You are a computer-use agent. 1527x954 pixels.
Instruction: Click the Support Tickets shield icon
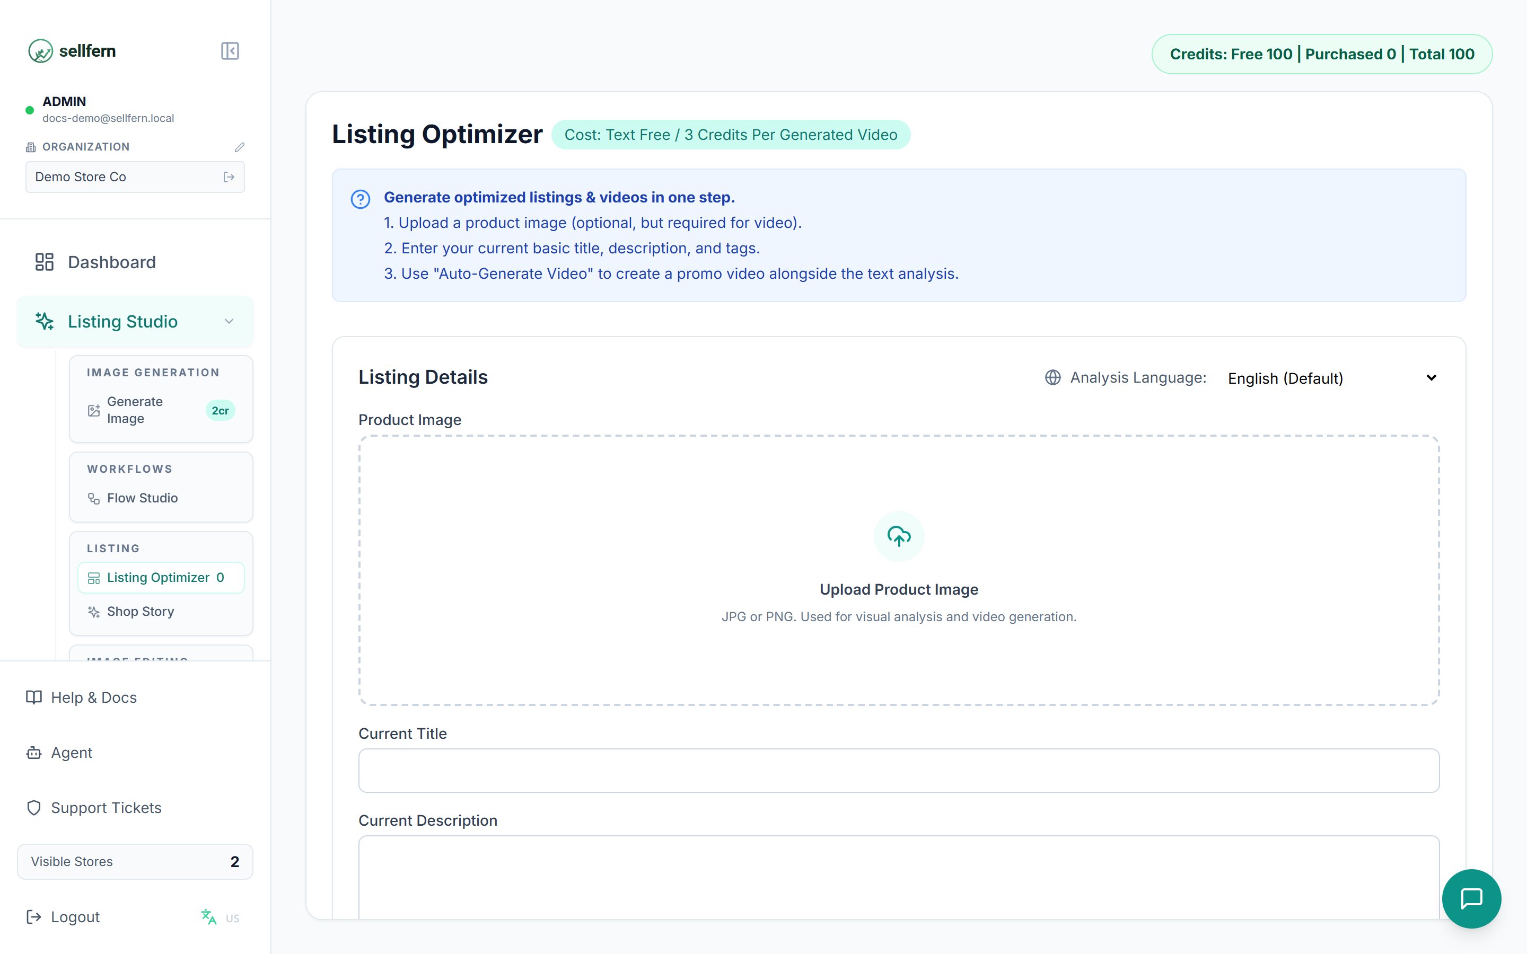(34, 808)
